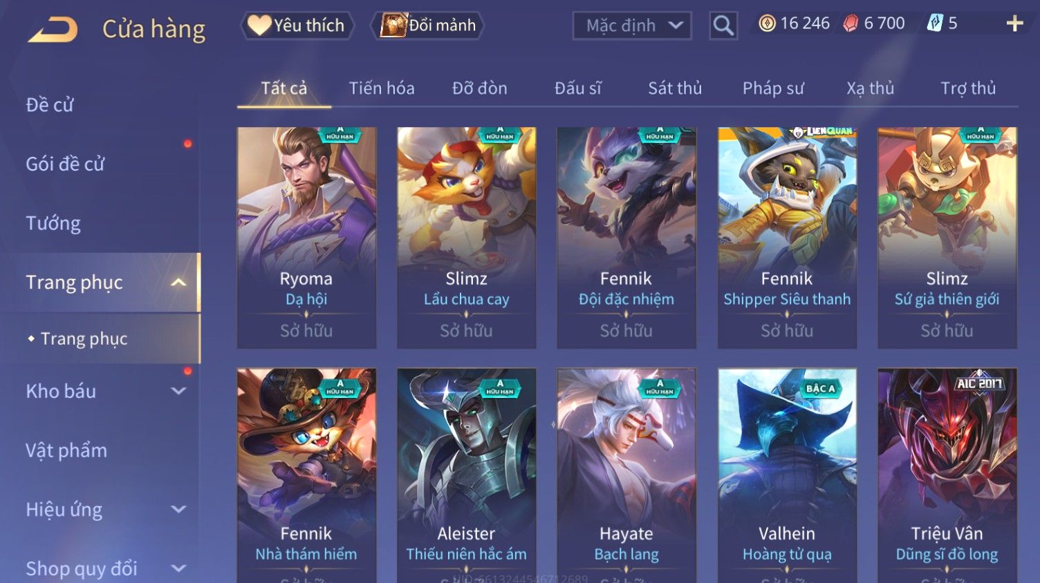Tap the blue voucher currency icon

(935, 23)
